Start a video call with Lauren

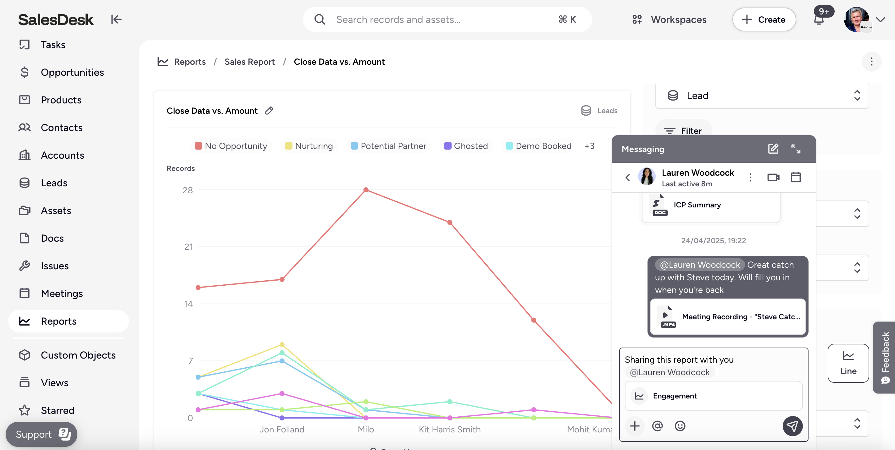pyautogui.click(x=773, y=178)
